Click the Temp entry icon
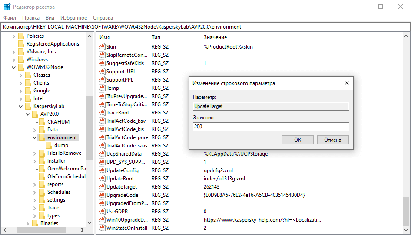 [x=102, y=88]
